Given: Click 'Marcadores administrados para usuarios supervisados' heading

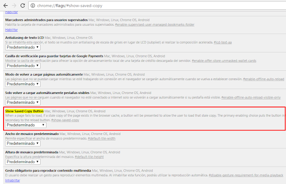Looking at the screenshot, I should point(46,20).
